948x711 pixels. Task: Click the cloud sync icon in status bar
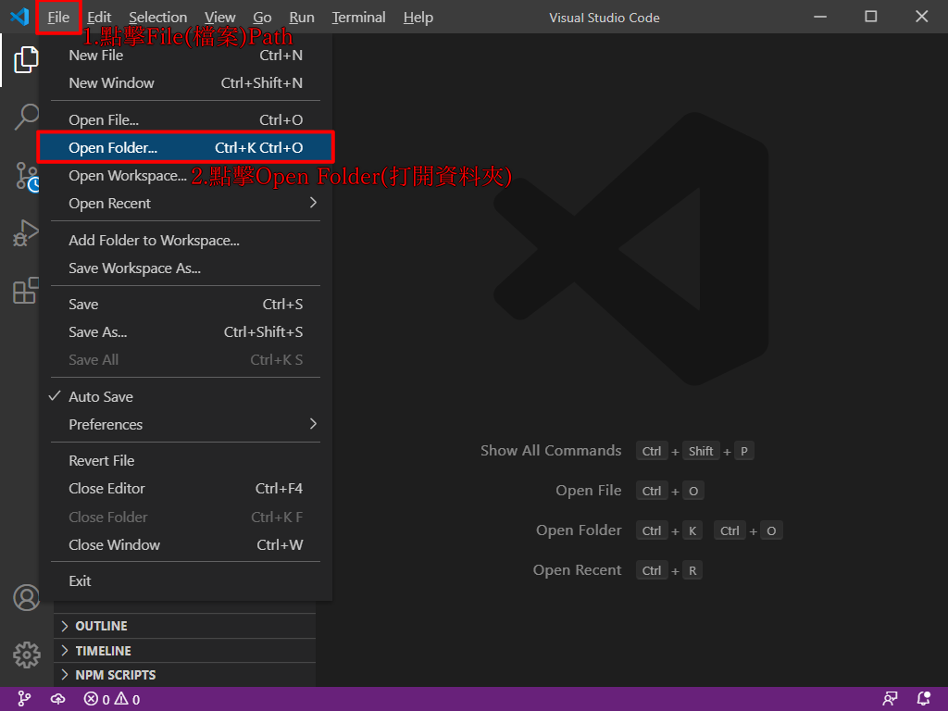click(x=57, y=699)
